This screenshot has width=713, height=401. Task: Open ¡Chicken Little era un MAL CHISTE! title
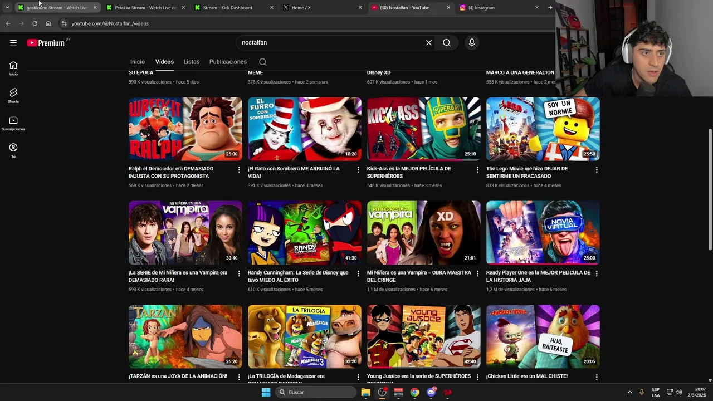[x=527, y=376]
